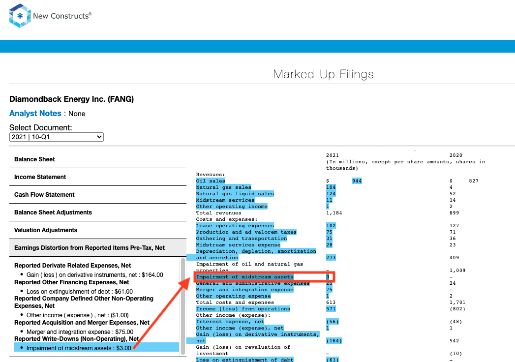Collapse Earnings Distortion from Reported Items section
This screenshot has width=515, height=362.
point(98,248)
